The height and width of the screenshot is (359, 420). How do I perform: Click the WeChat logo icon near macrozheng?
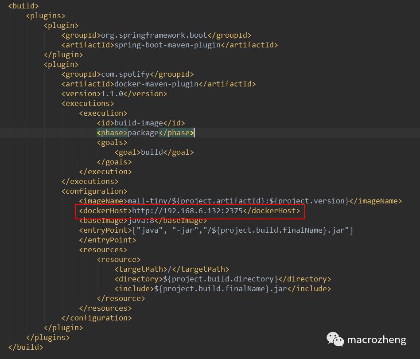(335, 339)
